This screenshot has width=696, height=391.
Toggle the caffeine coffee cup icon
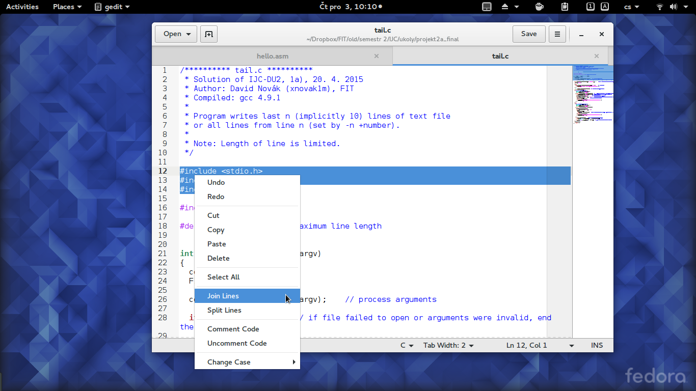point(540,7)
